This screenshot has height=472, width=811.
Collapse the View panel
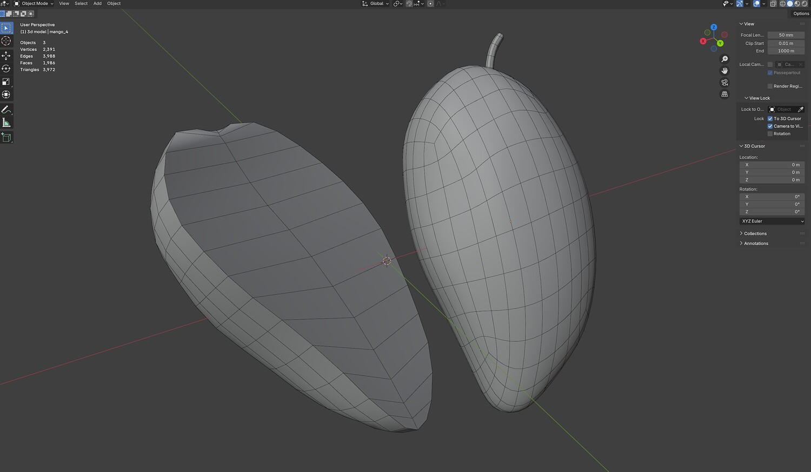point(741,24)
